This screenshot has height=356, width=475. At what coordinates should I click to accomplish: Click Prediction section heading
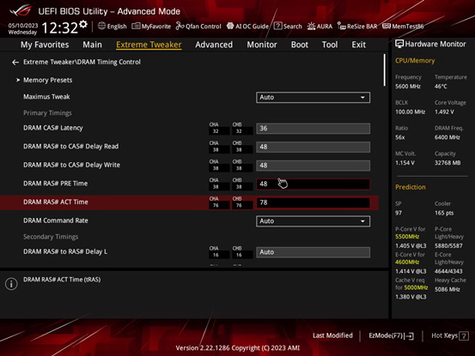(x=411, y=187)
